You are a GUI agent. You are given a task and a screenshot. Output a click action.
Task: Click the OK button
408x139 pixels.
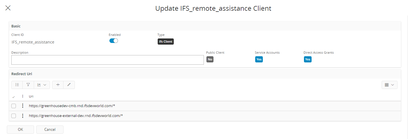[x=20, y=129]
